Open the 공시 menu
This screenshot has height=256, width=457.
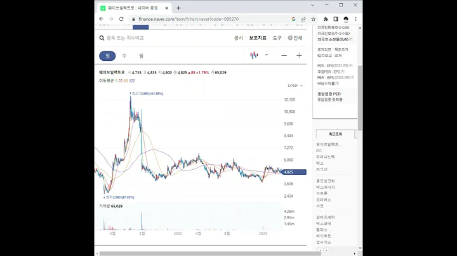coord(239,38)
